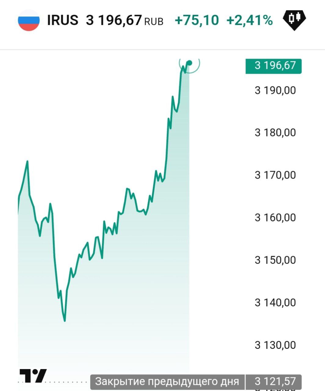Click the Russian flag icon
Screen dimensions: 325x391
pos(29,20)
